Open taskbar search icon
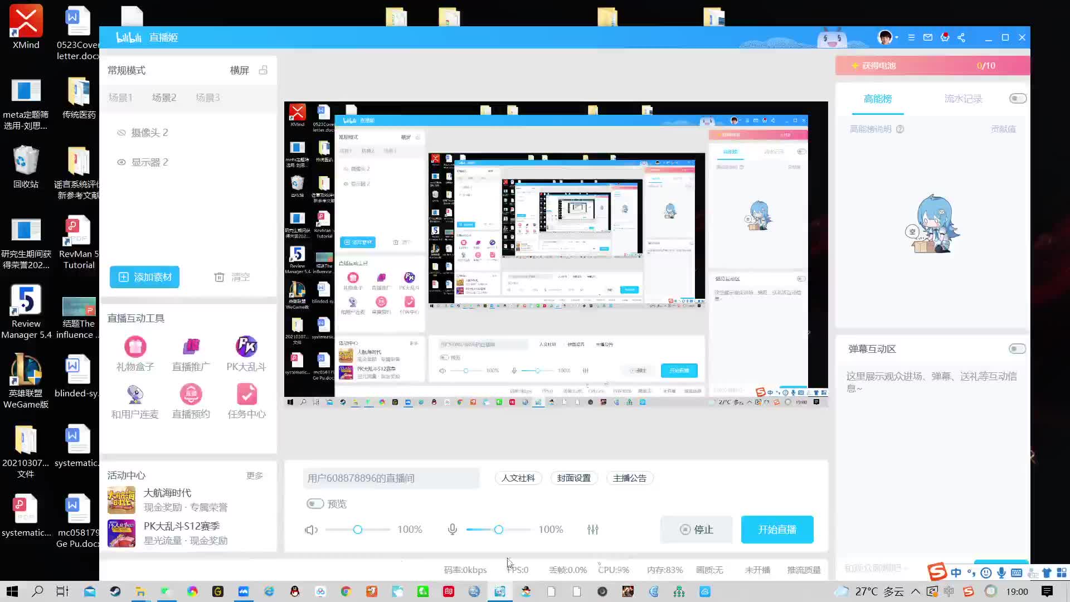This screenshot has height=602, width=1070. point(37,591)
